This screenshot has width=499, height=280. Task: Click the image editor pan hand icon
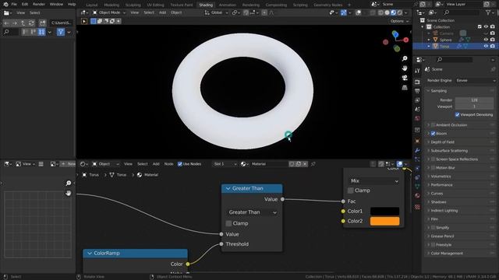point(68,193)
